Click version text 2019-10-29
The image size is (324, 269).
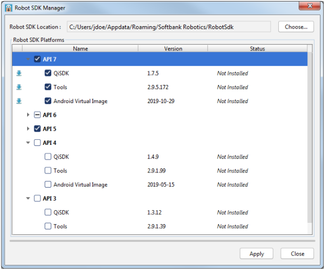(161, 101)
